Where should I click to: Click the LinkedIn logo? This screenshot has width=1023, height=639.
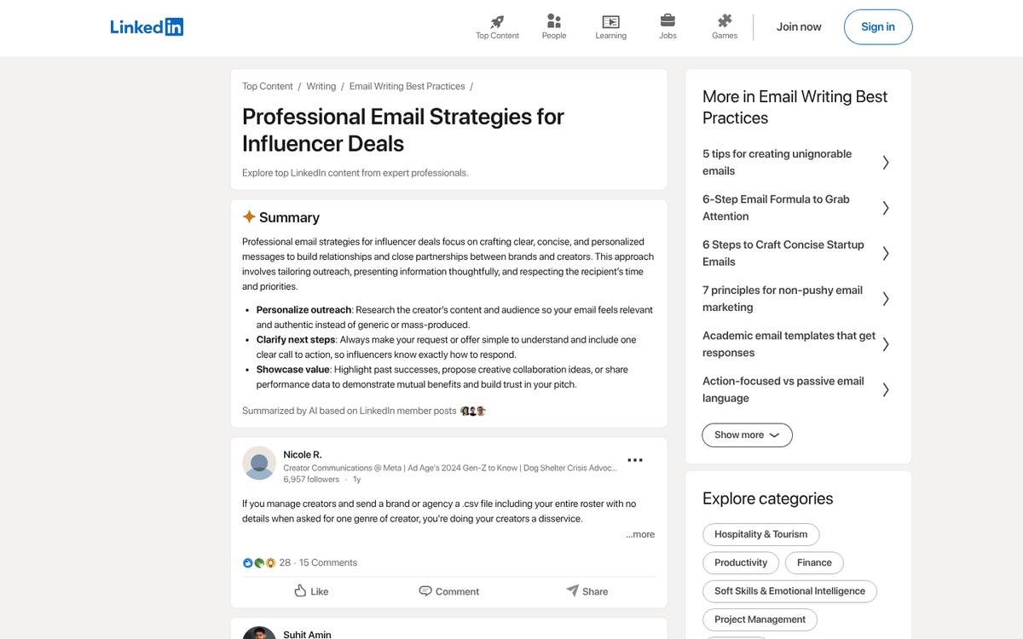pos(147,27)
